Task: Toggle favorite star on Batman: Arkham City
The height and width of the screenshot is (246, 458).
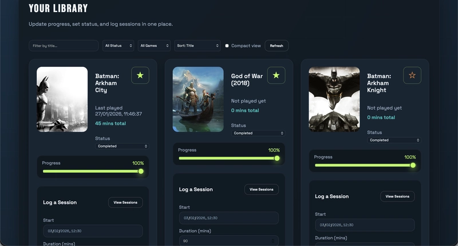Action: tap(140, 76)
